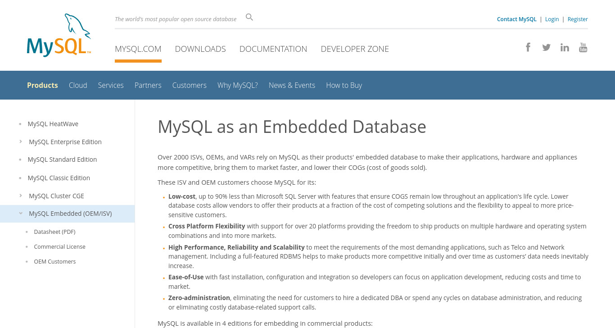Visit the MySQL Facebook page icon
Viewport: 615px width, 328px height.
click(x=528, y=47)
